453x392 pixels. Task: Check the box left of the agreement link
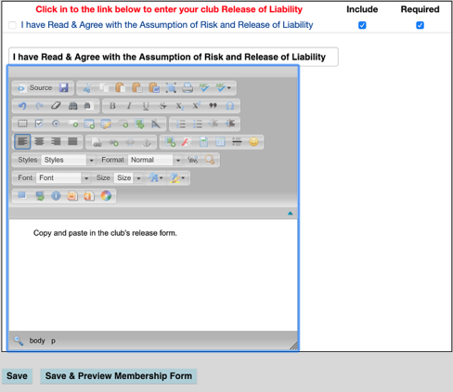click(x=12, y=25)
